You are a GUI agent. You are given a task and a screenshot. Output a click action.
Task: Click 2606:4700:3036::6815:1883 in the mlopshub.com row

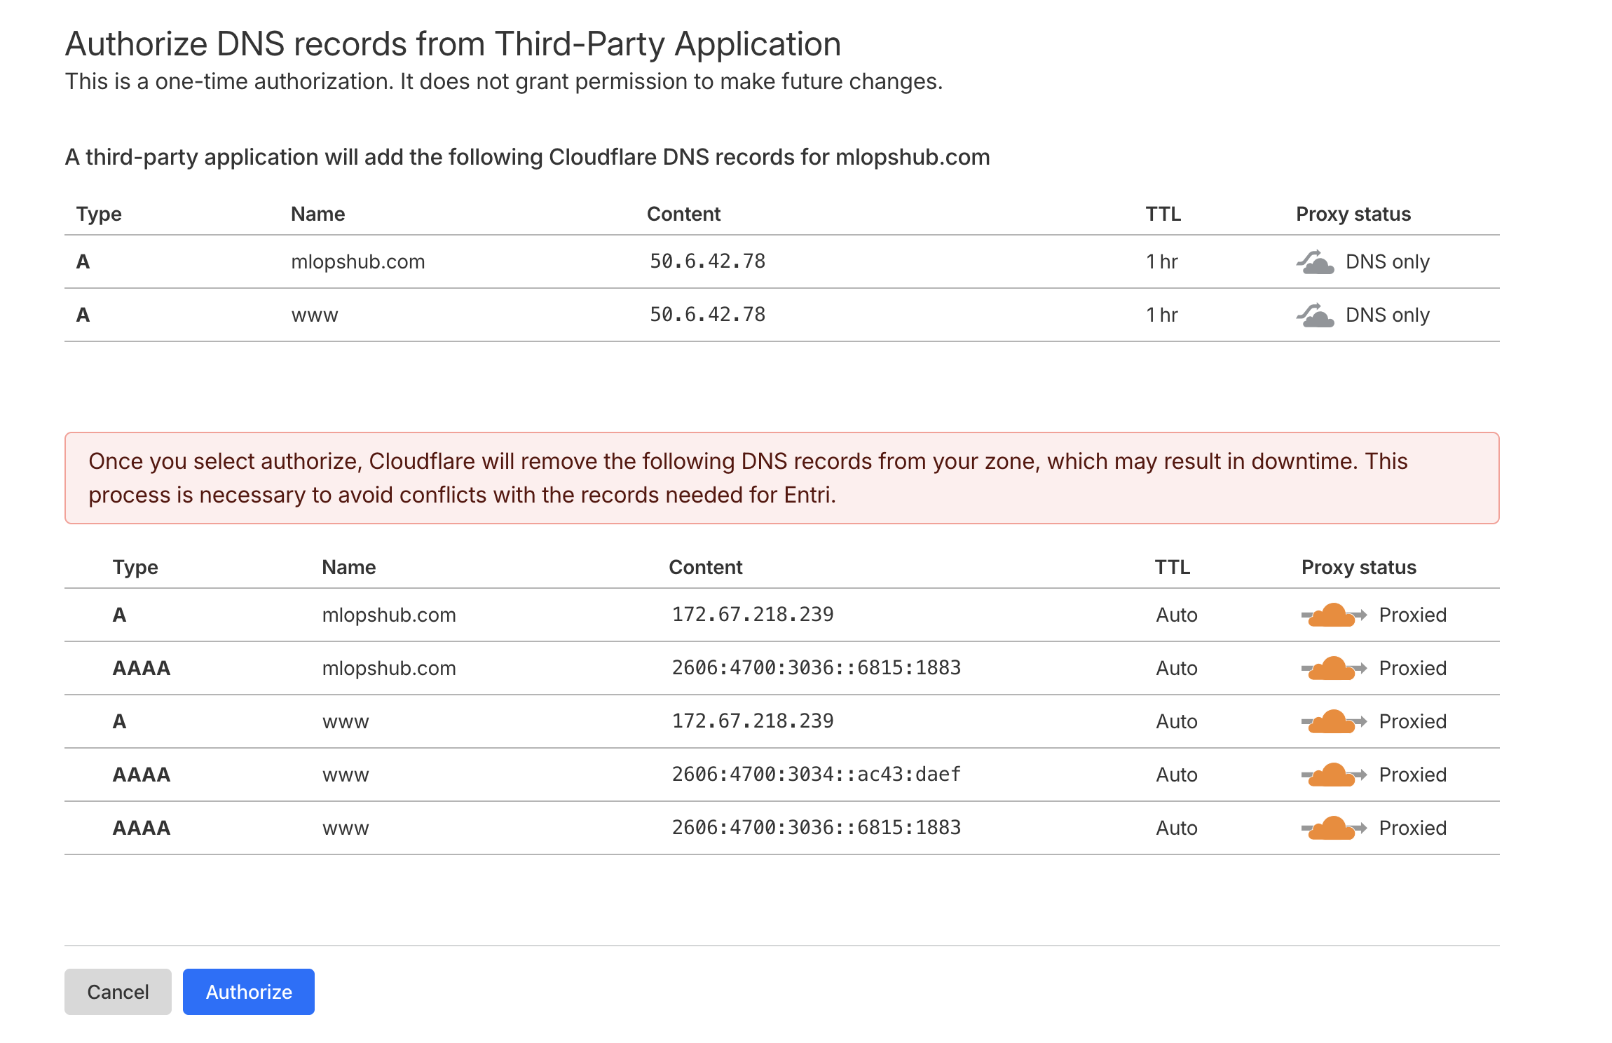(x=817, y=668)
